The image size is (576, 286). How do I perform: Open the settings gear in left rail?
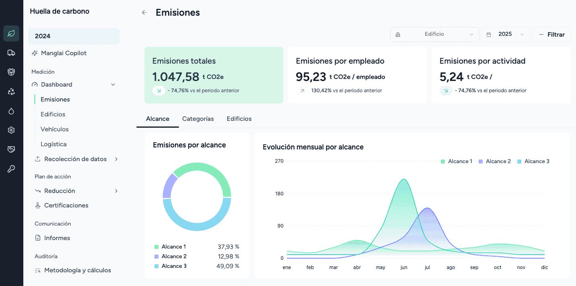11,130
